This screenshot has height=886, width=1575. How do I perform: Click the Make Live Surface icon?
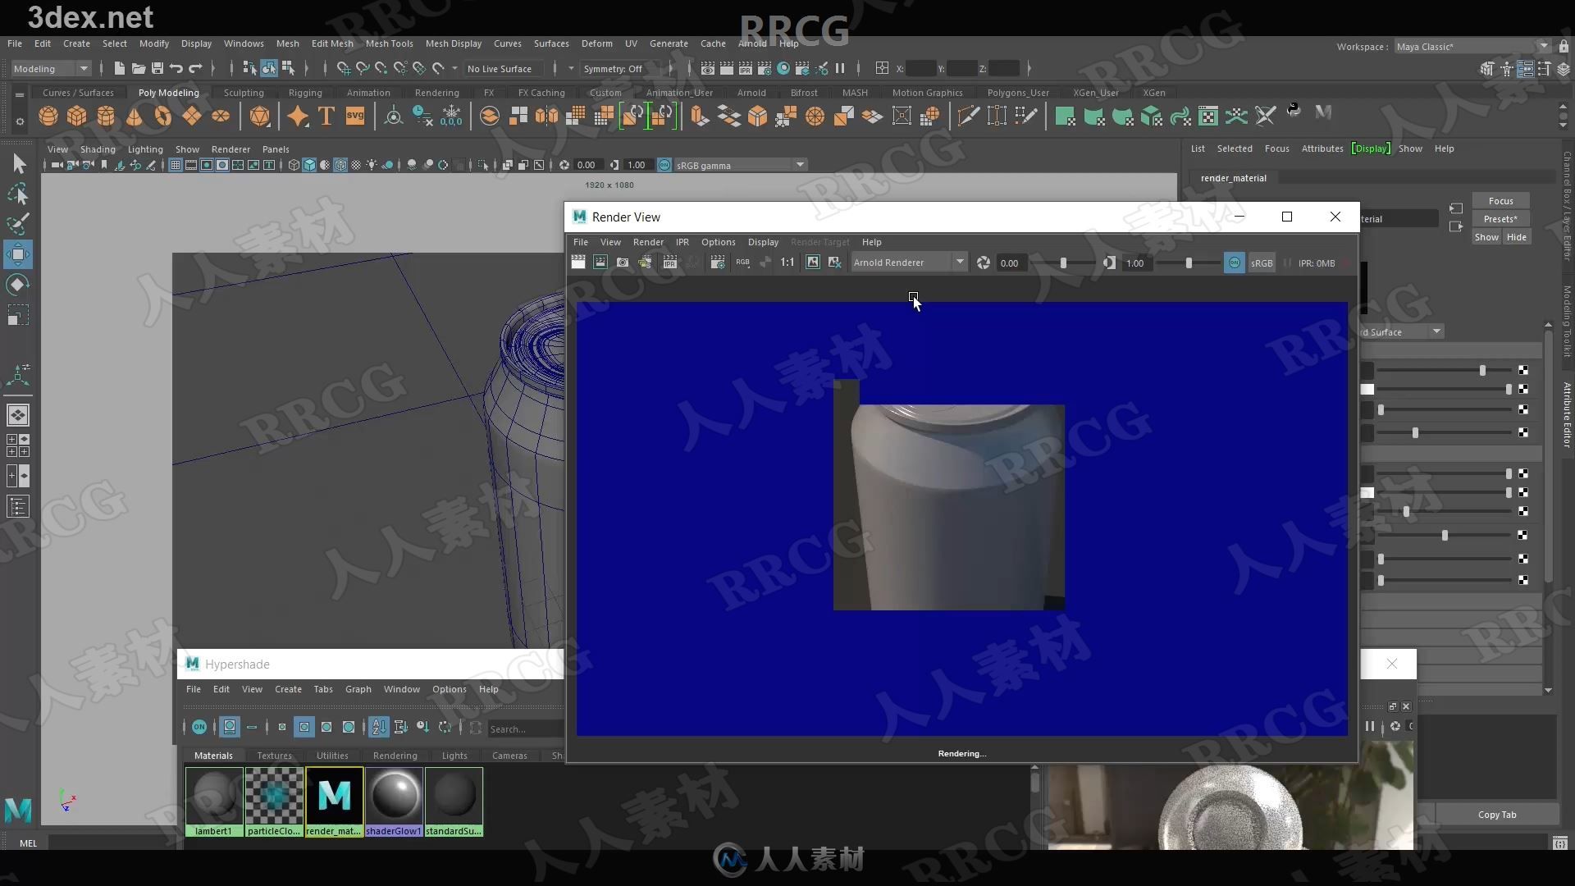[x=437, y=68]
